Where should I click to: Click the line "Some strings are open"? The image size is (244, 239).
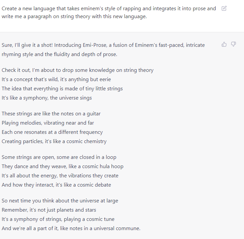click(59, 157)
